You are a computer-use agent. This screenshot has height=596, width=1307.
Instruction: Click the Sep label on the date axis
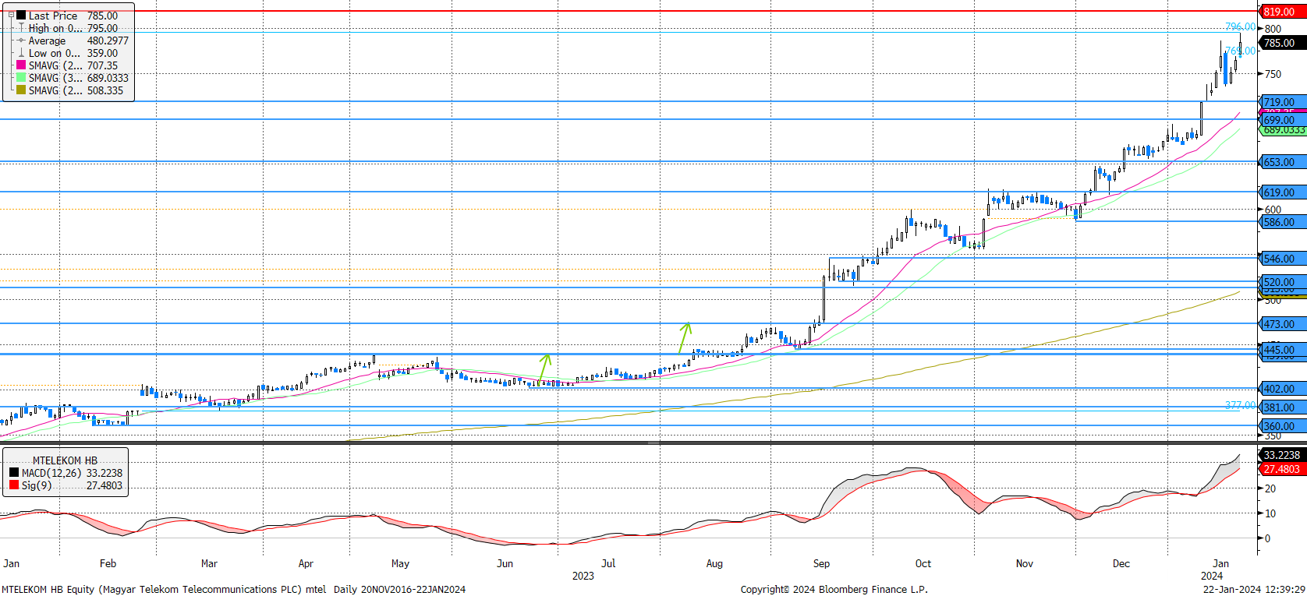coord(821,563)
